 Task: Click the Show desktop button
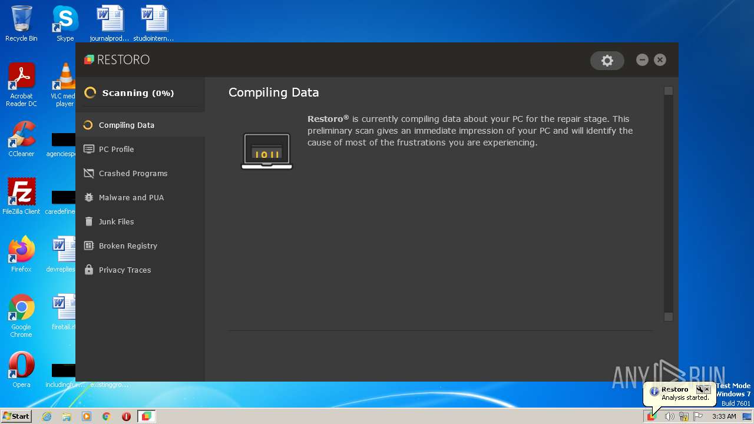coord(748,416)
